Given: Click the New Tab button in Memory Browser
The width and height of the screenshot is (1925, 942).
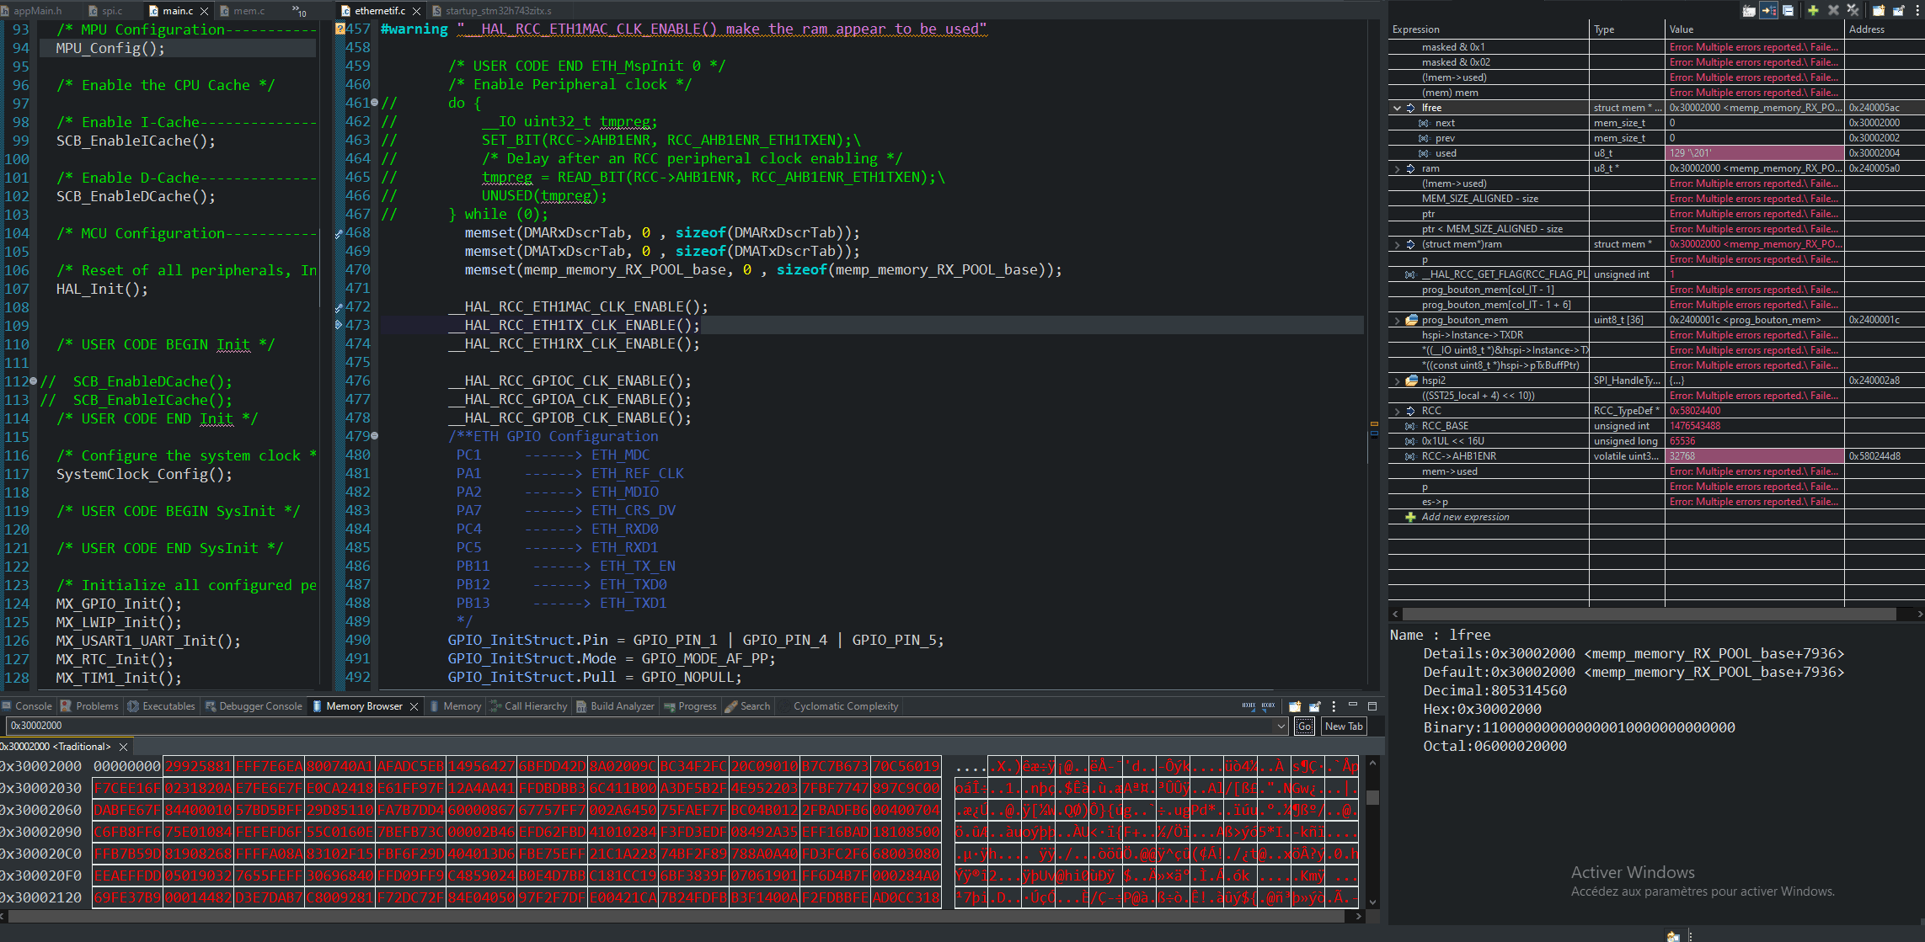Looking at the screenshot, I should coord(1345,726).
